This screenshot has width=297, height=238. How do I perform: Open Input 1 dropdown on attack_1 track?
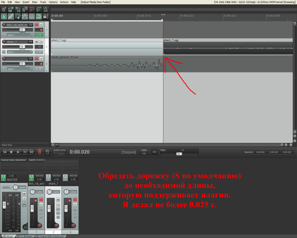point(19,52)
